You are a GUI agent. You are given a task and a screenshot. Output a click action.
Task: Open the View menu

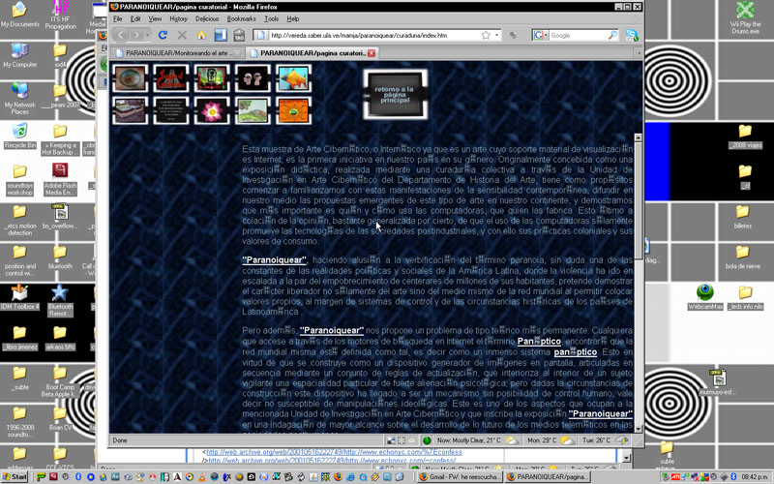point(155,18)
